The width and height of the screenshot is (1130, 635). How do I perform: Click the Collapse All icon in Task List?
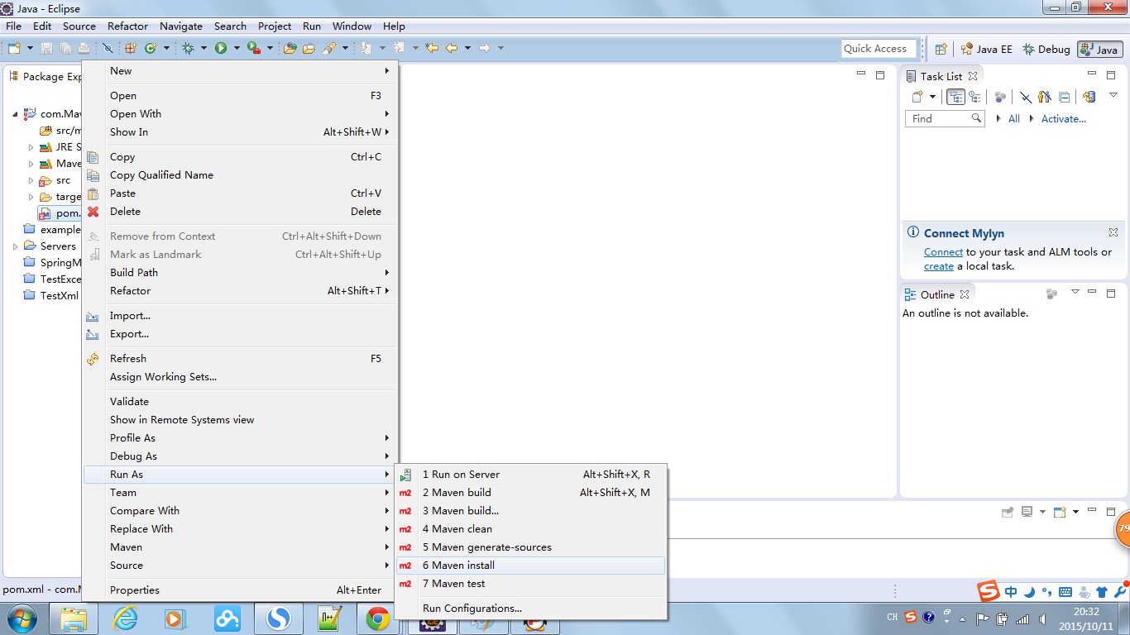(1065, 97)
